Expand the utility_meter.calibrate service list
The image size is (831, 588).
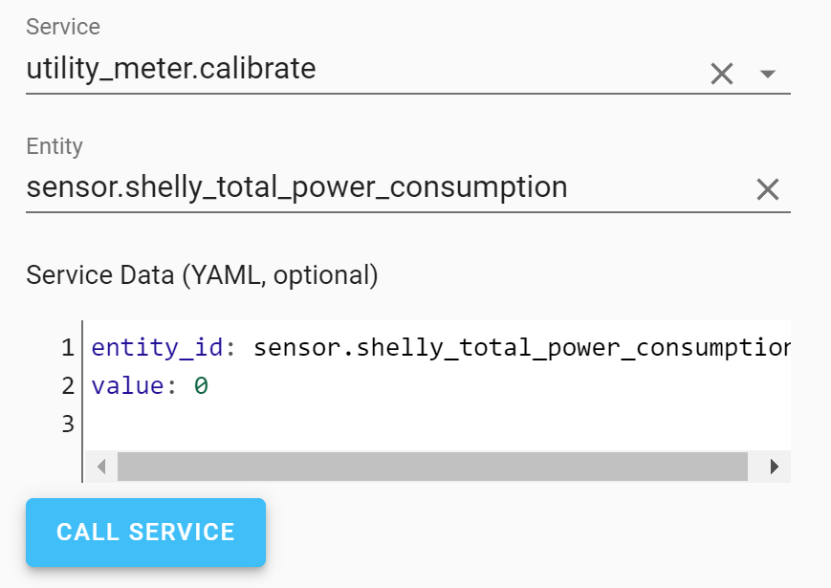765,74
